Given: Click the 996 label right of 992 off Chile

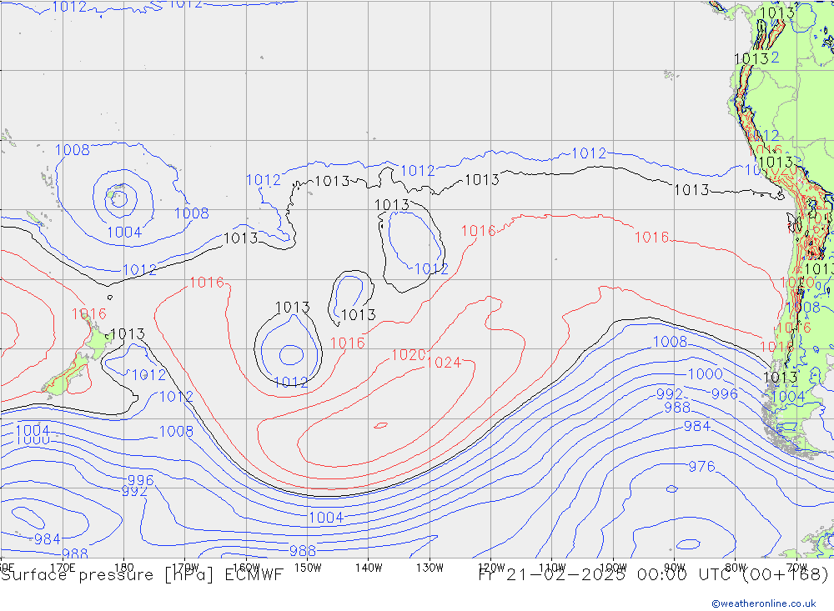Looking at the screenshot, I should point(725,394).
